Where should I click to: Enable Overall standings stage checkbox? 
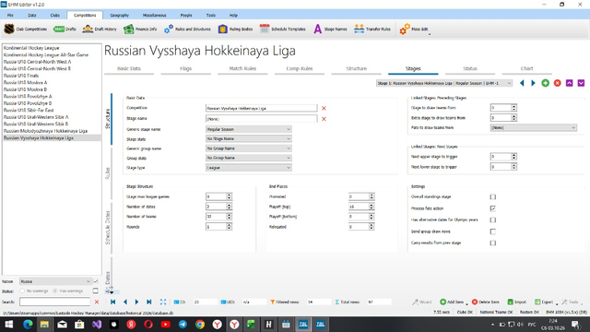(493, 196)
